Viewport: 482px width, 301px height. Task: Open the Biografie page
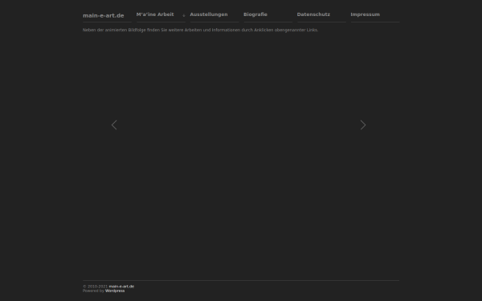[x=255, y=14]
